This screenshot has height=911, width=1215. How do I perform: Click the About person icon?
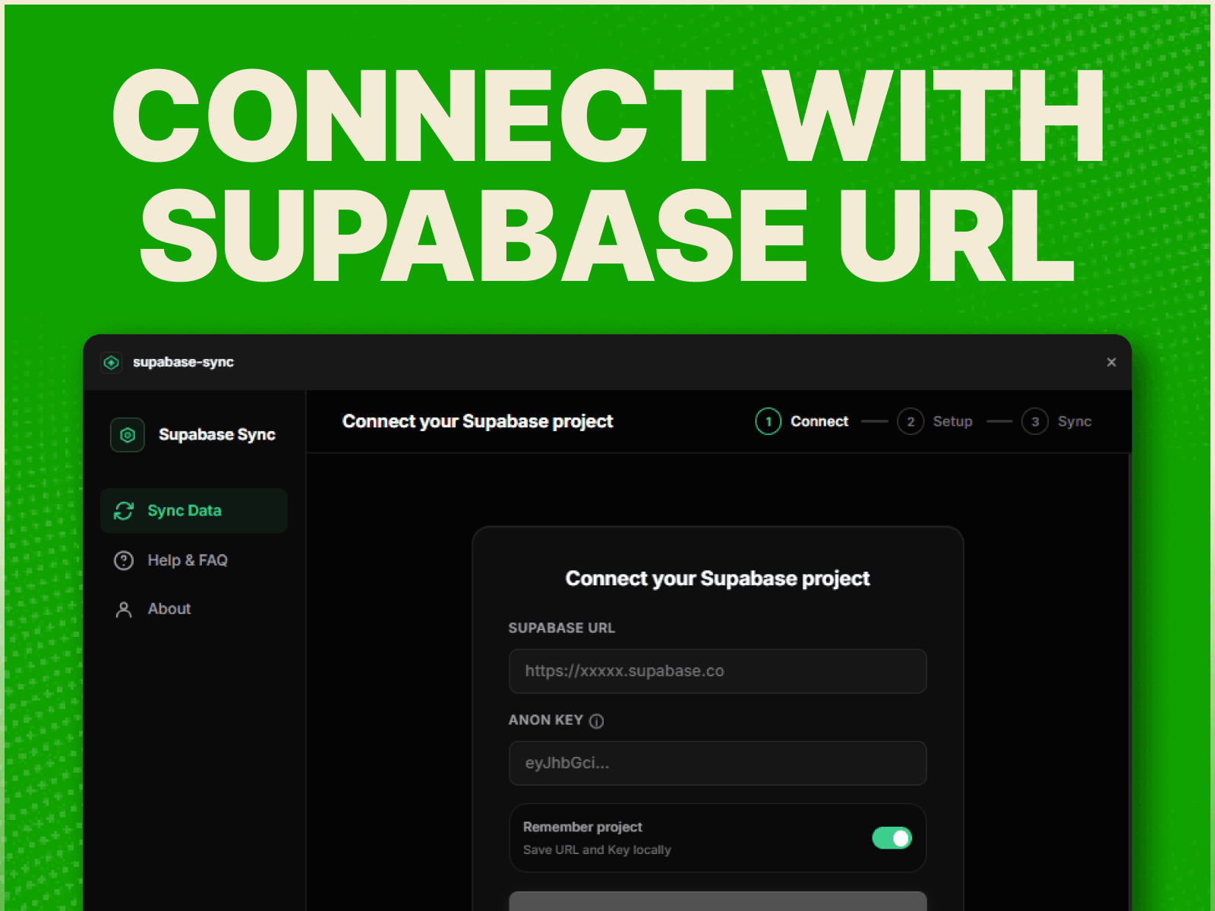124,610
